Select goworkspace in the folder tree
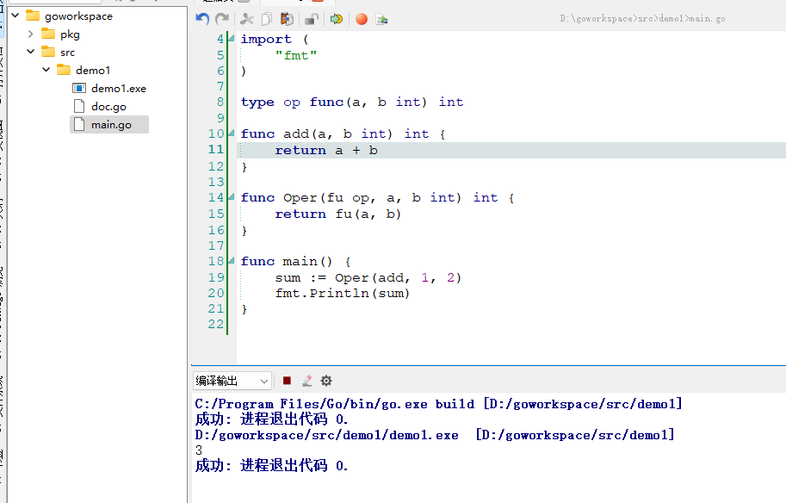Screen dimensions: 786x503 (78, 16)
